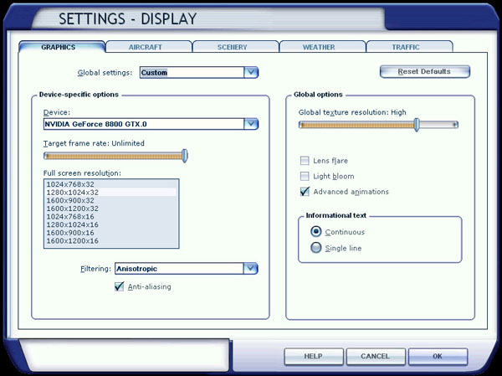
Task: Select resolution 1280x1024x32
Action: point(111,193)
